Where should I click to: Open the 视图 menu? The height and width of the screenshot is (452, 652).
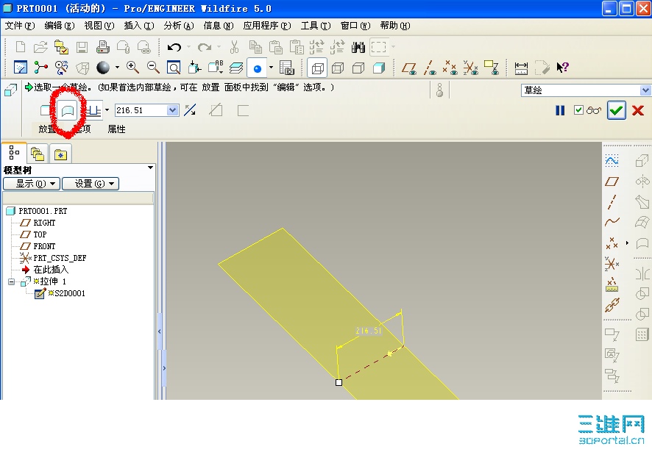tap(99, 26)
